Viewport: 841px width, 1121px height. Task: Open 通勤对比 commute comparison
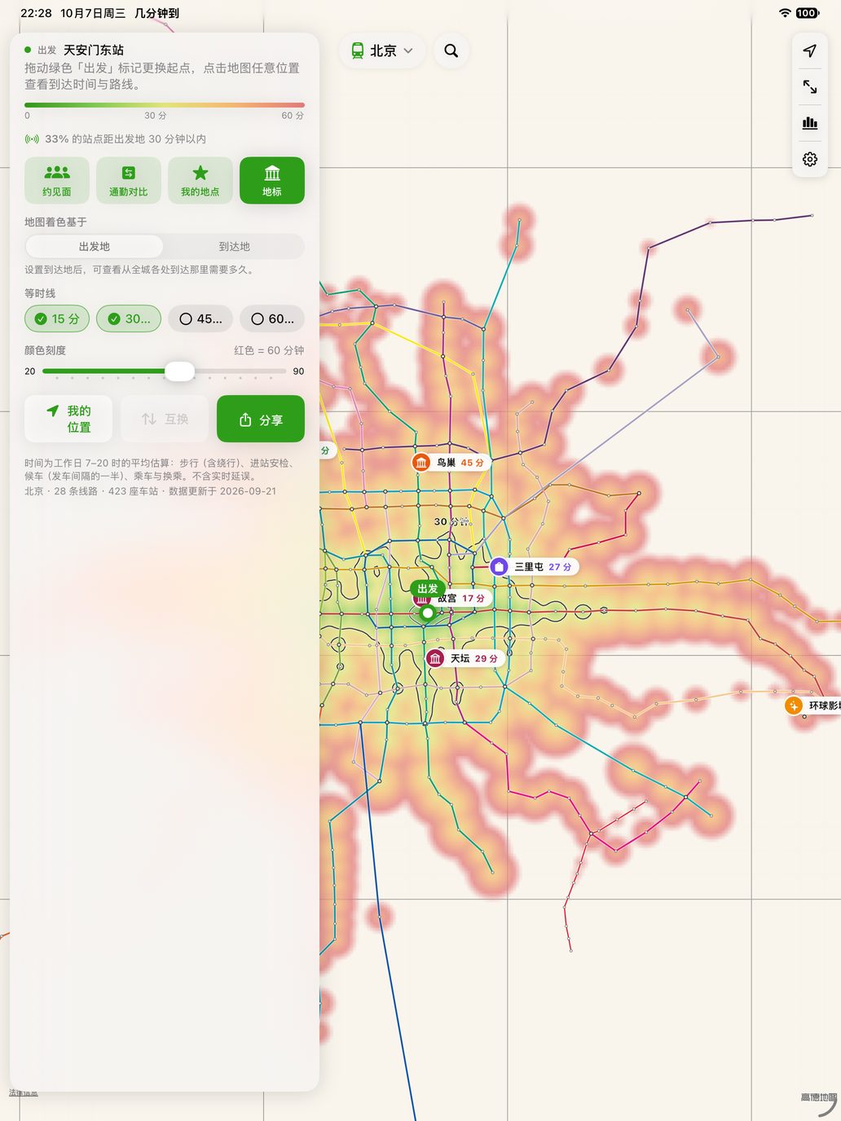click(x=129, y=180)
